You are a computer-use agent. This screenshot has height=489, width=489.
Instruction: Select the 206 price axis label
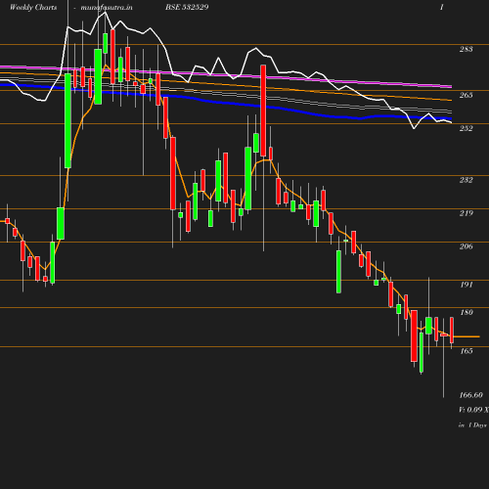coord(466,246)
